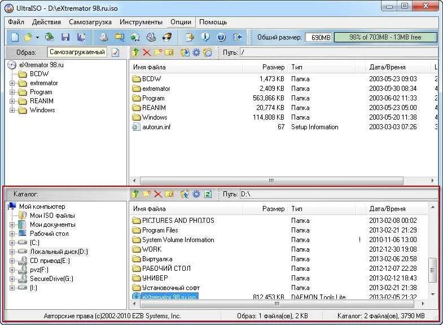Click the Save As icon
Screen dimensions: 443x325
pos(82,37)
